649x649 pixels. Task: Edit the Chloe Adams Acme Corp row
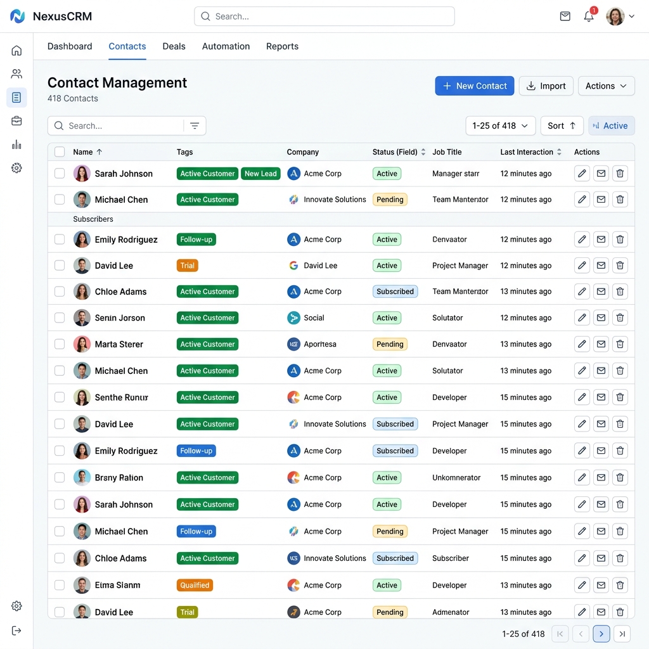click(x=582, y=292)
